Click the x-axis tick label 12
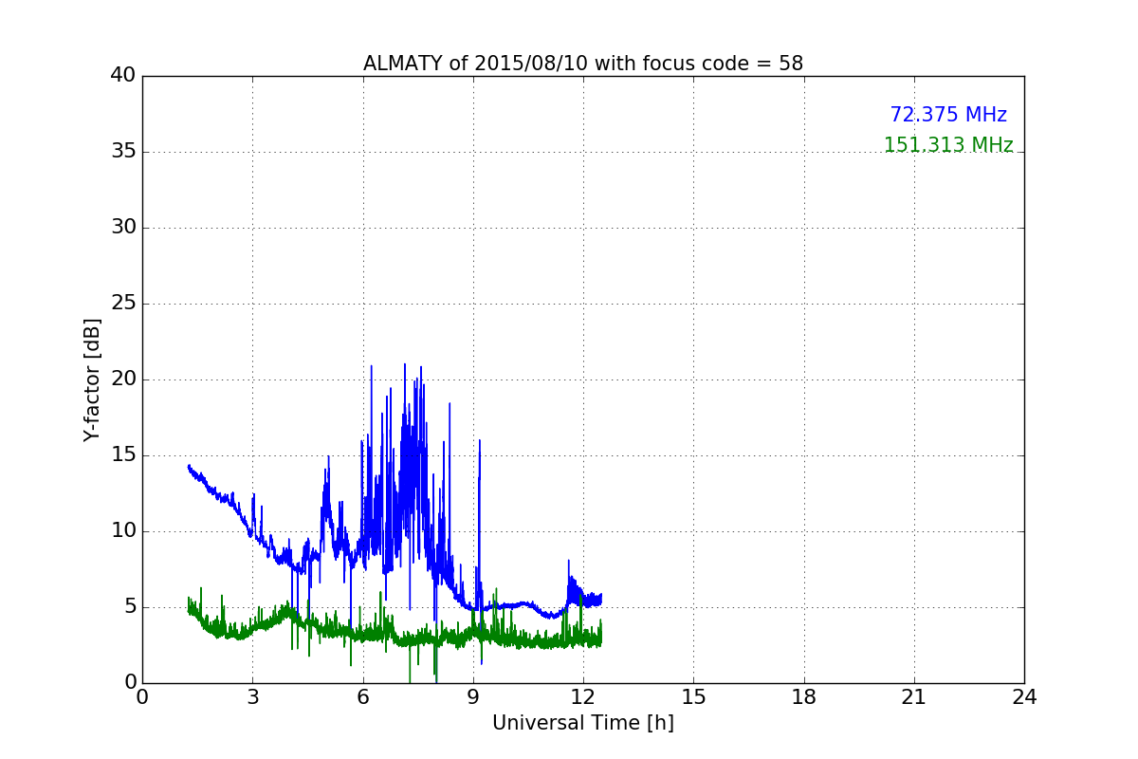Viewport: 1138px width, 759px height. click(x=582, y=697)
